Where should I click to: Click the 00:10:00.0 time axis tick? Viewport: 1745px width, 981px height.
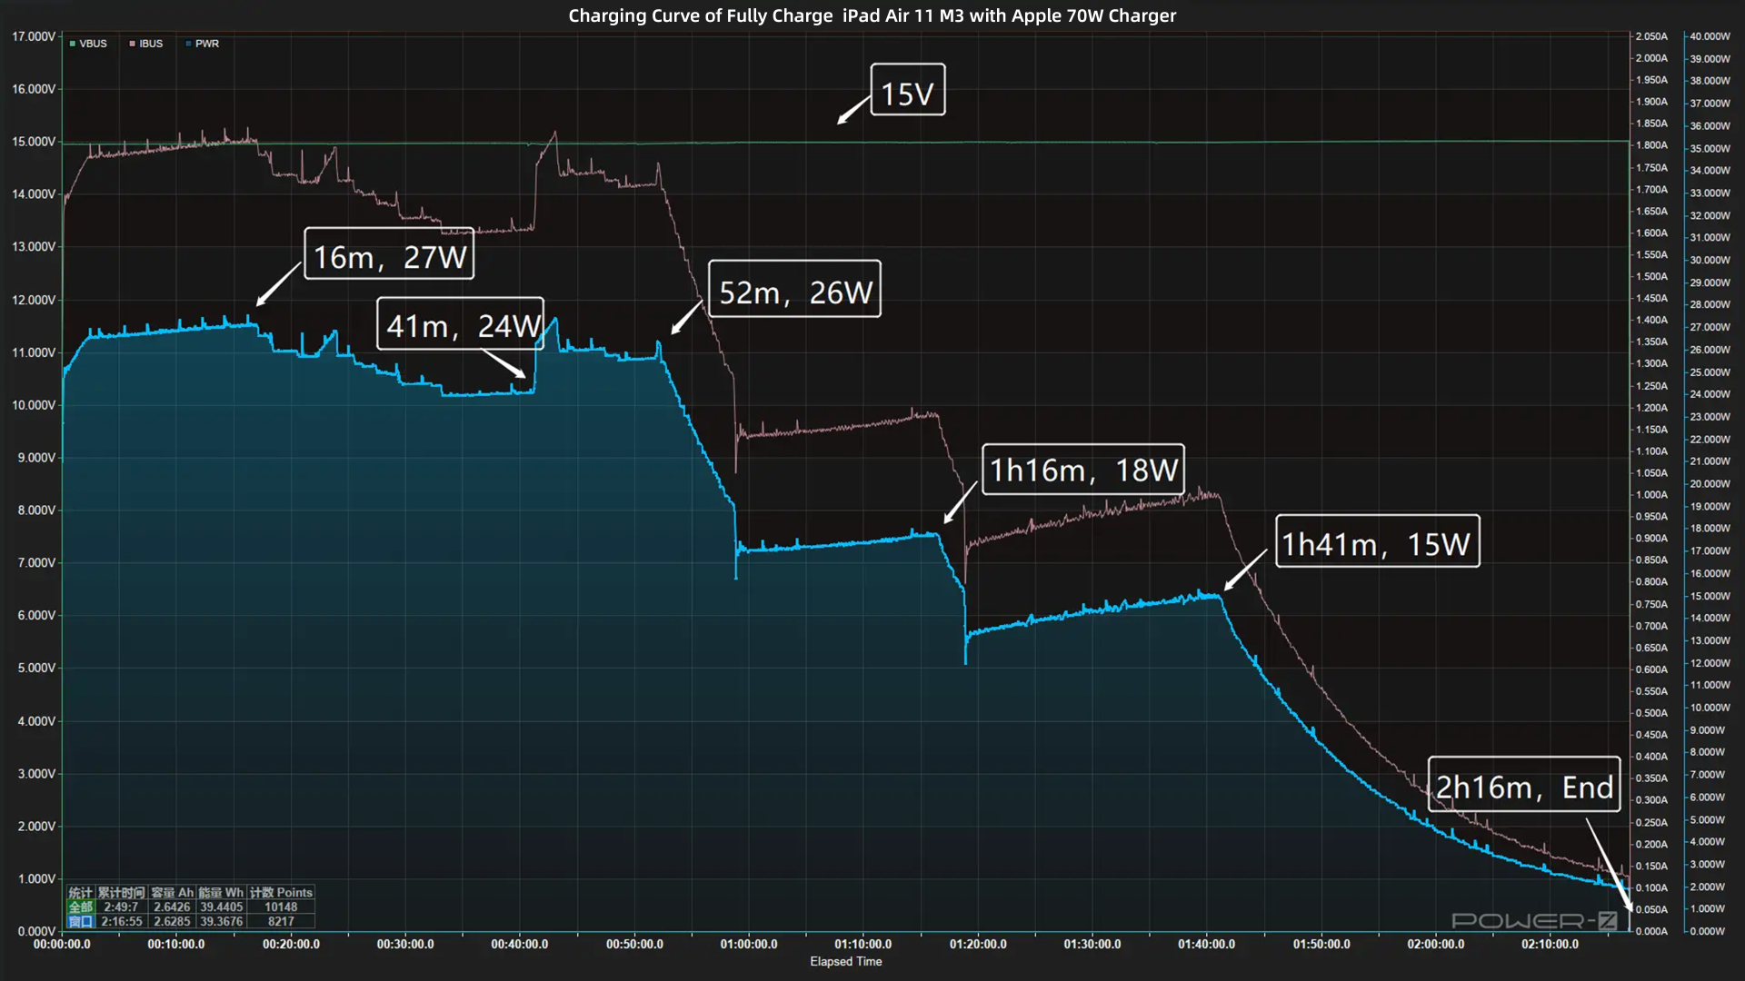(x=176, y=944)
